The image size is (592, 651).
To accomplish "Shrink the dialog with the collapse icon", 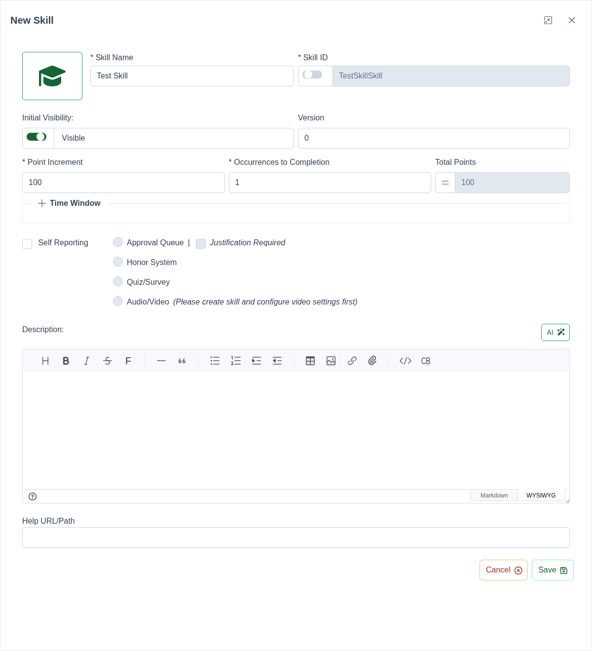I will [x=548, y=20].
